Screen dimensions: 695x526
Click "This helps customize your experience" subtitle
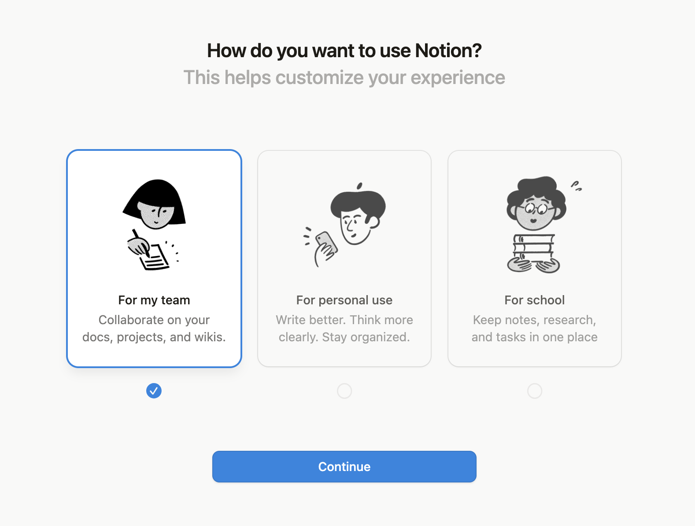[344, 77]
